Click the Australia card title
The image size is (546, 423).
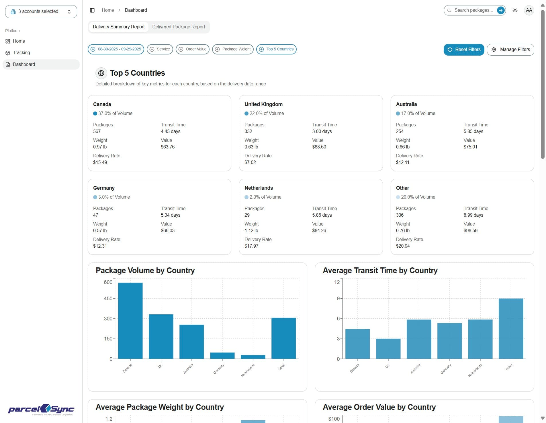click(x=406, y=104)
